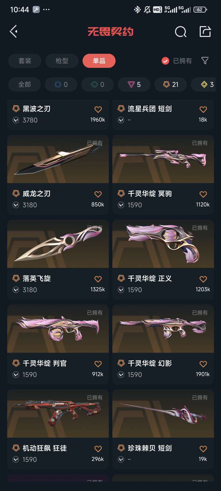Image resolution: width=221 pixels, height=491 pixels.
Task: Favorite 威龙之刃 with heart icon
Action: 98,194
